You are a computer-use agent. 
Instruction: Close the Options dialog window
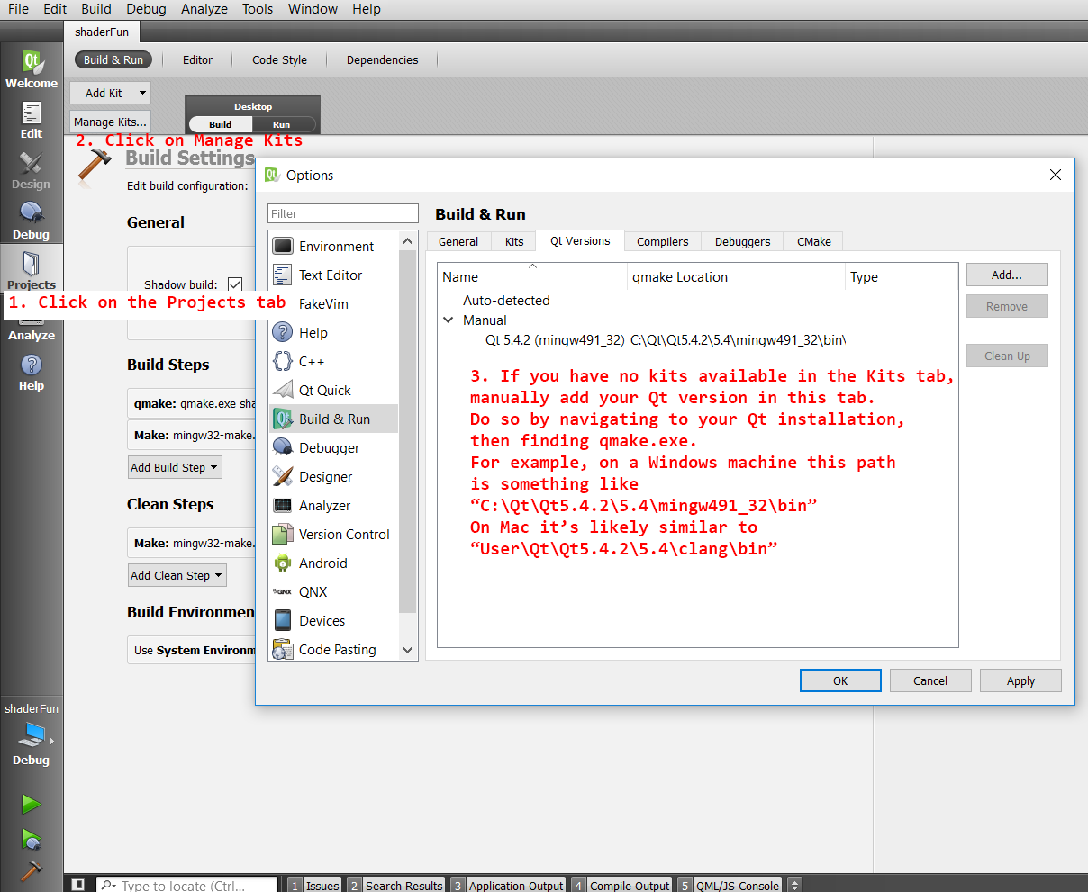point(1056,175)
